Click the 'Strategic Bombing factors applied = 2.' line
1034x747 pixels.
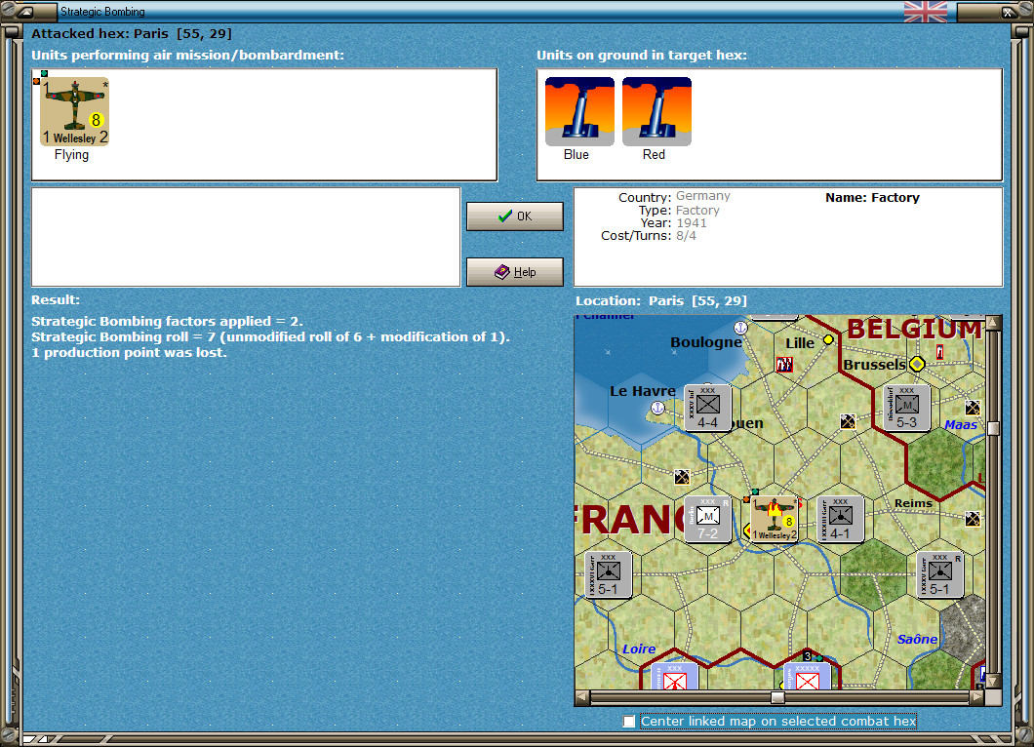(167, 321)
